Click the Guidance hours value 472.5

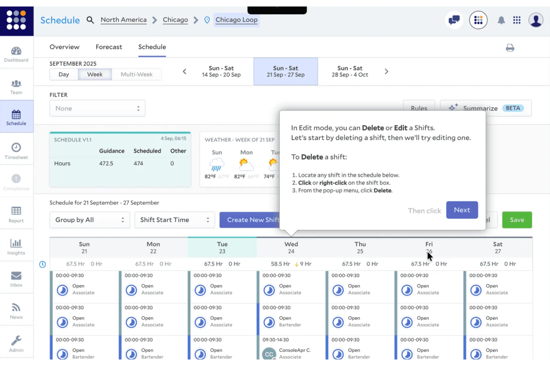pyautogui.click(x=106, y=163)
